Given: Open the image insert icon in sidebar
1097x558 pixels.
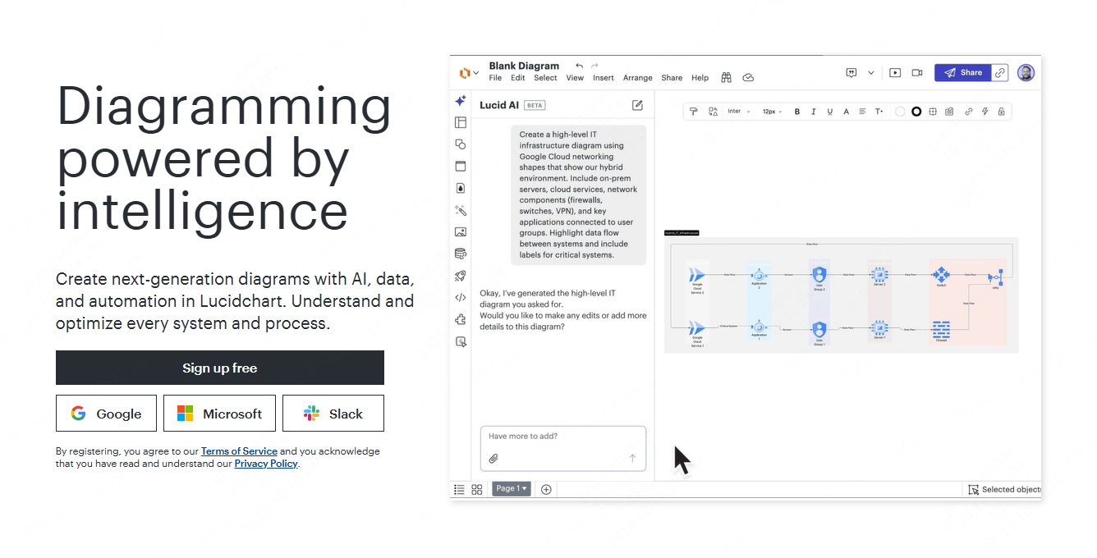Looking at the screenshot, I should point(461,232).
